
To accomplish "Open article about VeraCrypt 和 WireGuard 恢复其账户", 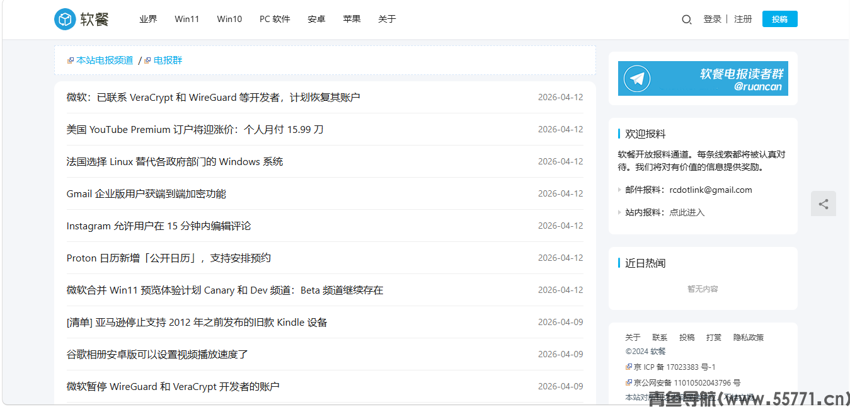I will pyautogui.click(x=213, y=98).
